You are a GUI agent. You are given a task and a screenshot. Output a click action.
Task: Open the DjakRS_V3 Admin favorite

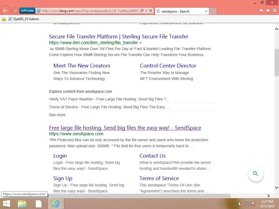click(24, 19)
